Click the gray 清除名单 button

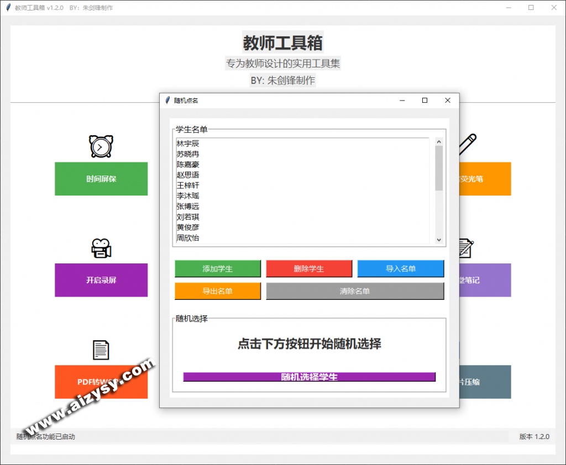click(355, 291)
